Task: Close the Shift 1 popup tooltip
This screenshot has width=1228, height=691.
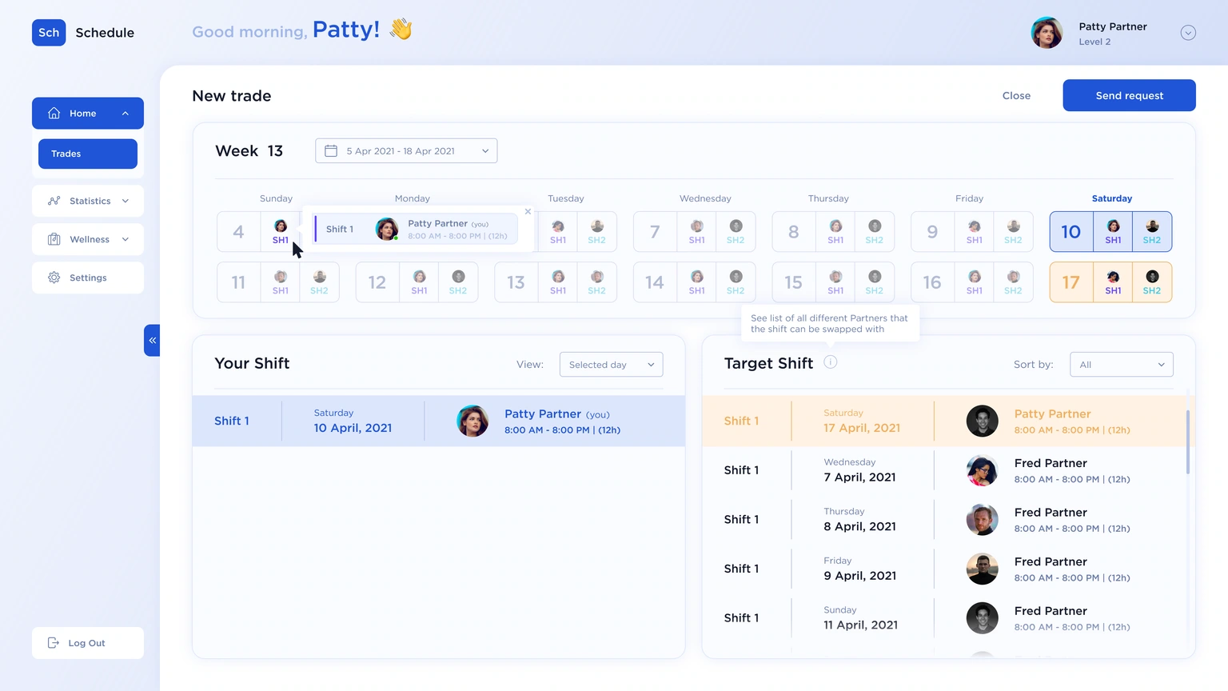Action: pos(528,212)
